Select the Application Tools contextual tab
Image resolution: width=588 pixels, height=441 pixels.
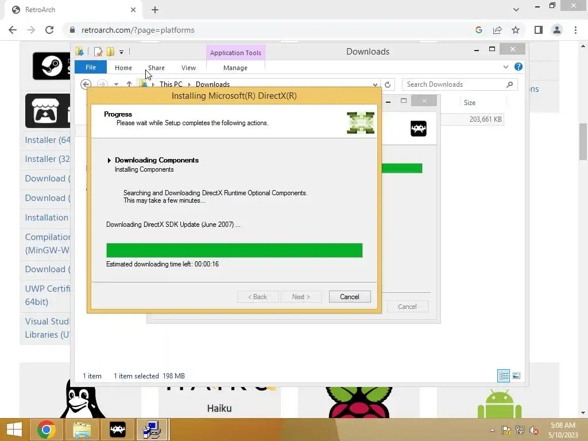235,53
